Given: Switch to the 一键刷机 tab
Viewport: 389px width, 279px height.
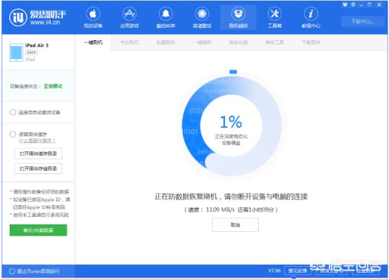Looking at the screenshot, I should point(93,42).
